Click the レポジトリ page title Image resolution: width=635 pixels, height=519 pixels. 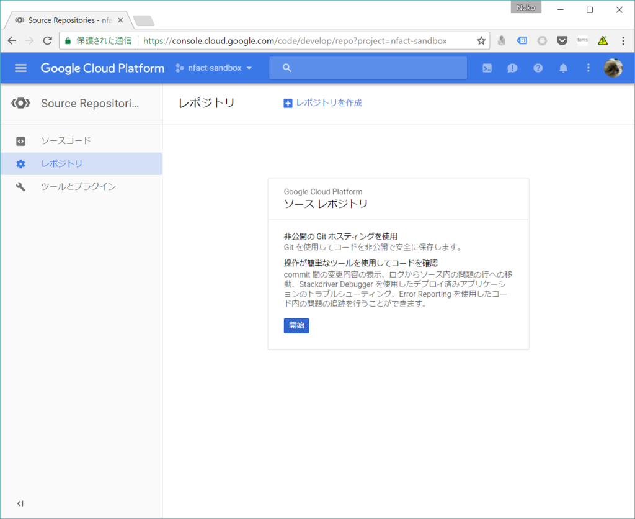(x=206, y=103)
